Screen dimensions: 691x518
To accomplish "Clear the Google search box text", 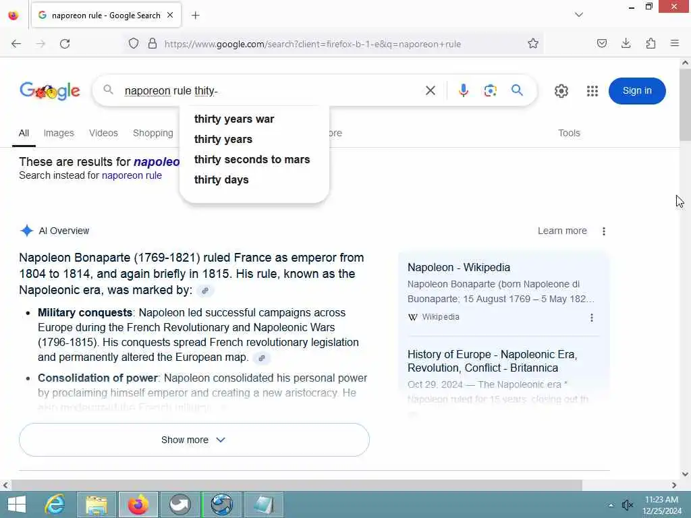I will coord(430,91).
